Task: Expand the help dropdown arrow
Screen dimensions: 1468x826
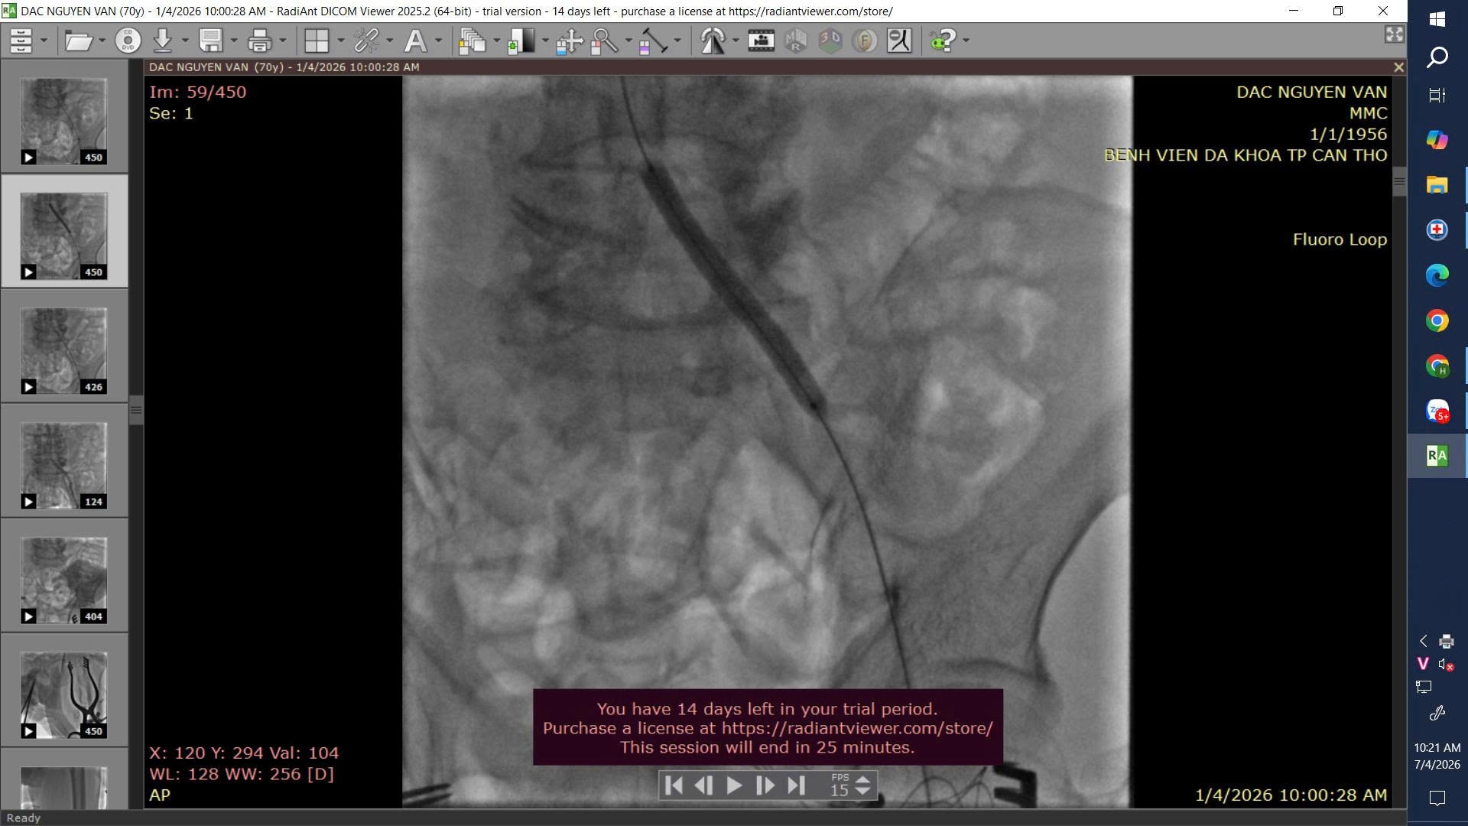Action: (x=966, y=41)
